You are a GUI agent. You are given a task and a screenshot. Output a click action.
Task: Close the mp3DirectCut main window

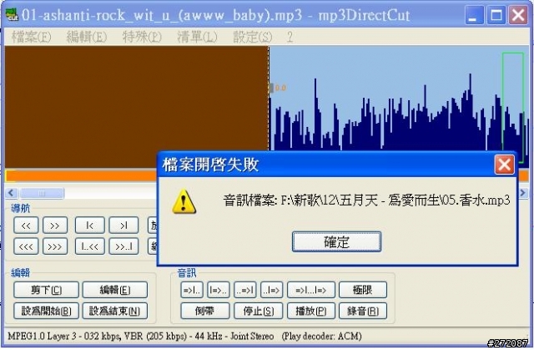(x=518, y=15)
